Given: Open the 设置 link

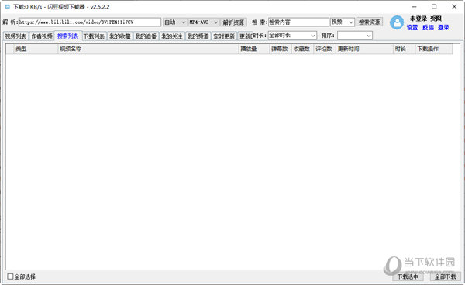Looking at the screenshot, I should (x=412, y=28).
